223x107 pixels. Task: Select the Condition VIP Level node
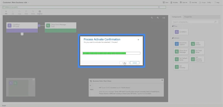pos(22,27)
